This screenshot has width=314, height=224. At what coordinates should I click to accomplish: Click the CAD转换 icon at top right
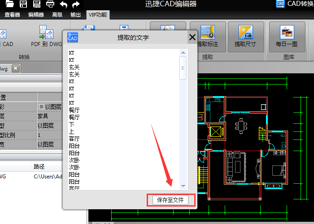point(280,4)
